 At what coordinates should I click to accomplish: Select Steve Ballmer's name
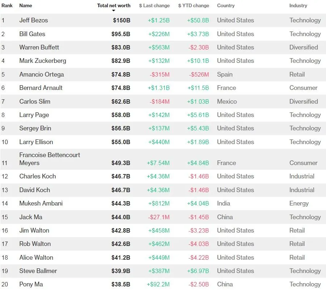click(38, 271)
